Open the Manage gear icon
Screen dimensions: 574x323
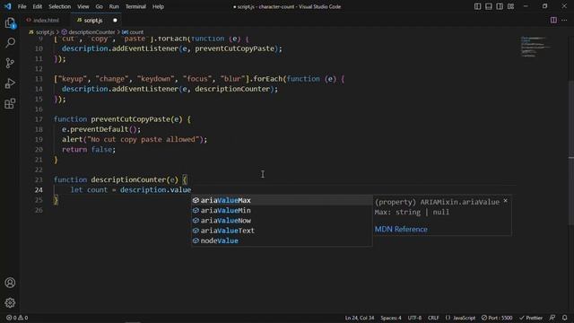pos(10,303)
